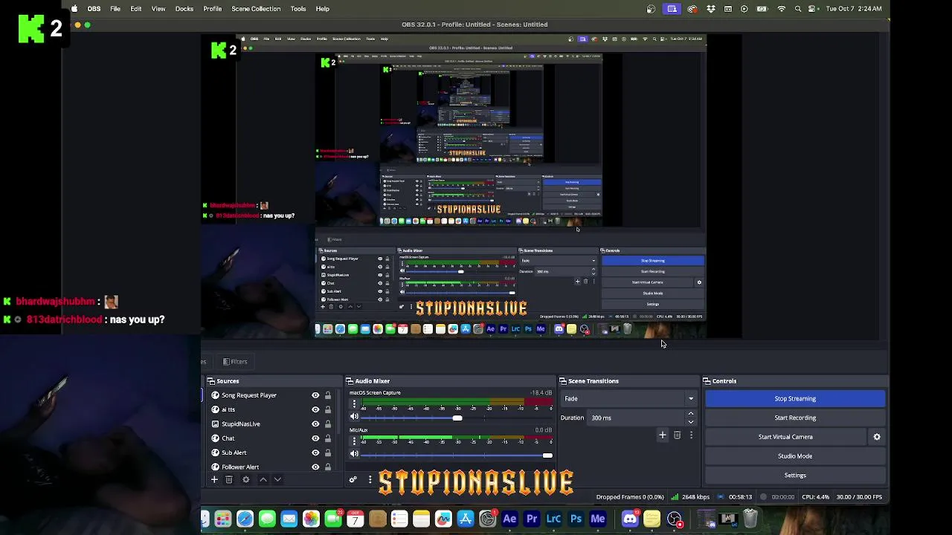The height and width of the screenshot is (535, 952).
Task: Open the Tools menu
Action: pos(298,9)
